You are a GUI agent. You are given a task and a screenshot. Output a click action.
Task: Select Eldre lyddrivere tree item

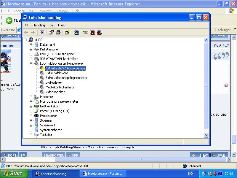[57, 73]
